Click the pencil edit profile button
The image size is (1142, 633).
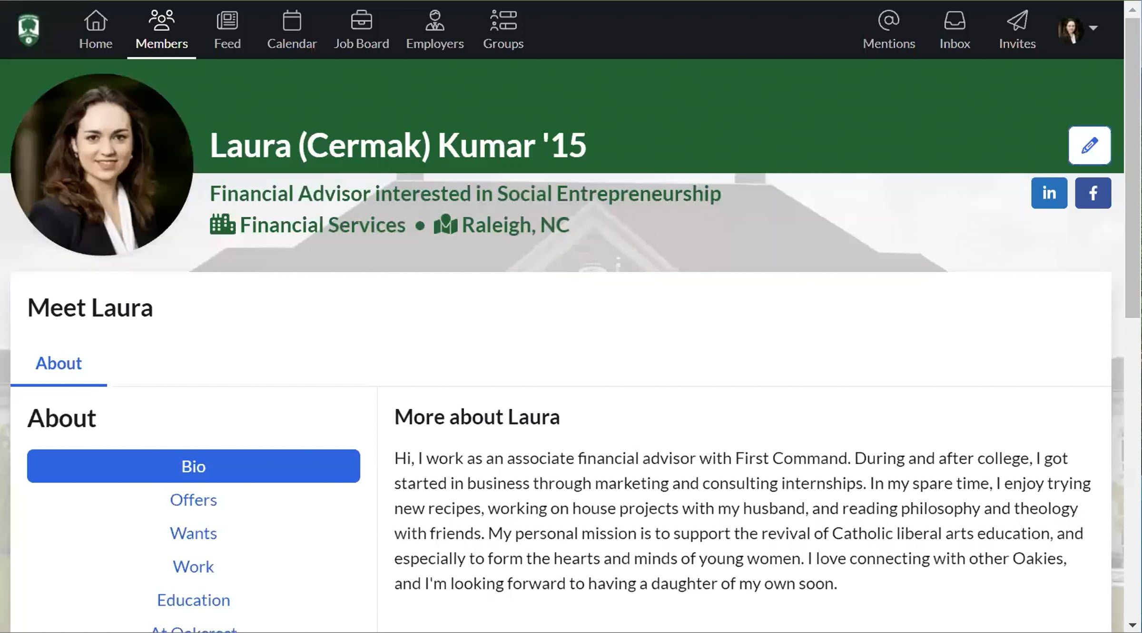1089,145
